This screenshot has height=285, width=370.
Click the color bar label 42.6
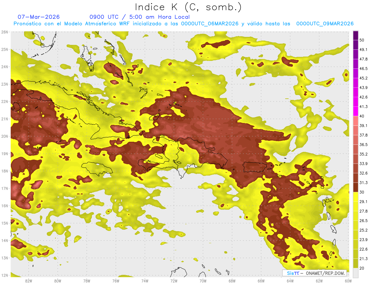364,97
